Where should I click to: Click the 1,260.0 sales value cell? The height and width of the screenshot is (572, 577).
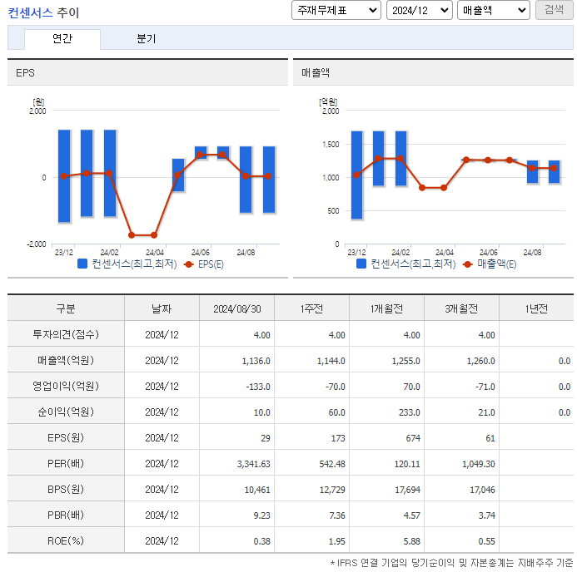[x=461, y=361]
